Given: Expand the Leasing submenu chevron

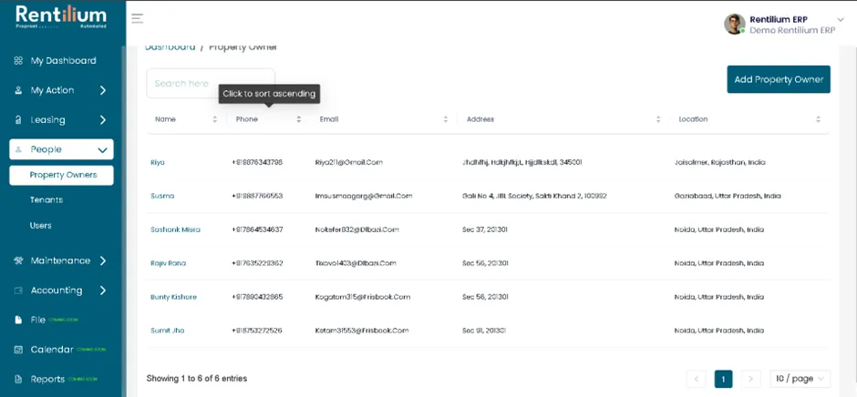Looking at the screenshot, I should [x=103, y=119].
